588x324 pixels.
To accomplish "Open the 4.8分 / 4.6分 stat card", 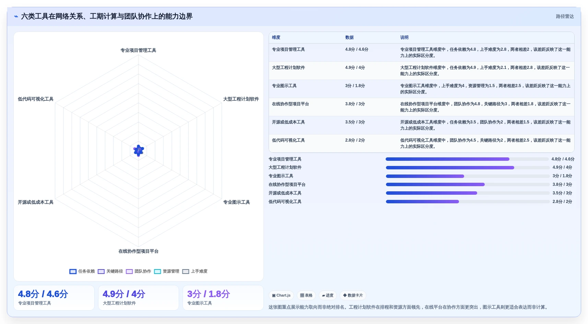I will (54, 298).
